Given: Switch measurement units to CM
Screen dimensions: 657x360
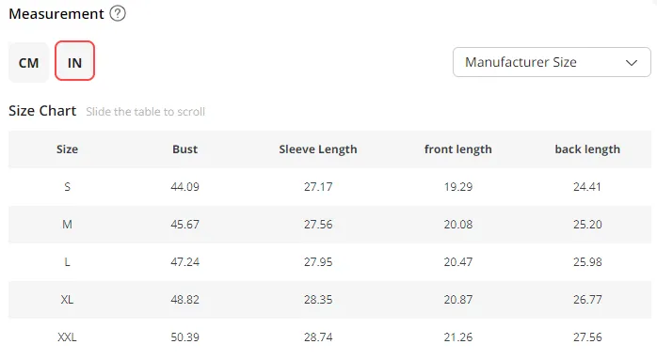Looking at the screenshot, I should pyautogui.click(x=28, y=62).
